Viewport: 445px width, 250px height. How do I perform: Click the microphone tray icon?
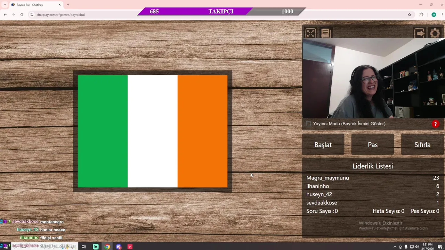[x=406, y=247]
